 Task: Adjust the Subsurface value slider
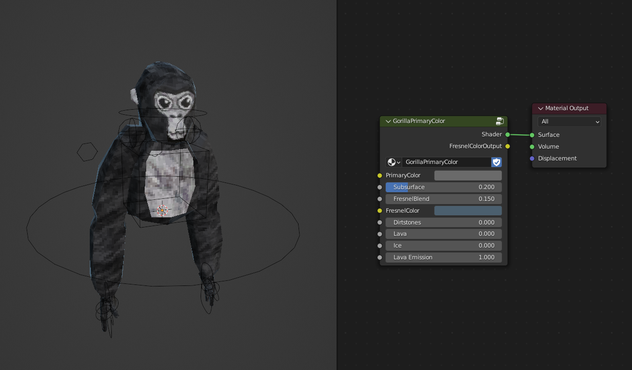point(443,187)
